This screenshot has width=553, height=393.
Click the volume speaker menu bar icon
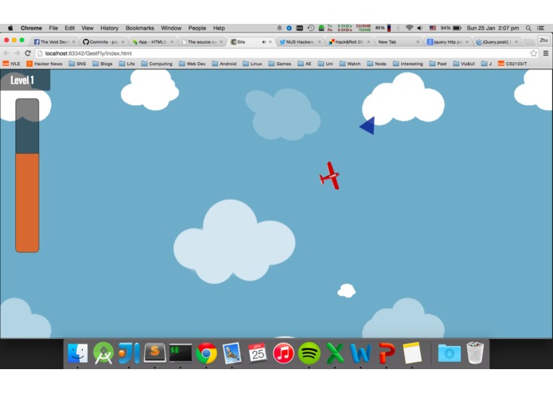click(x=419, y=28)
